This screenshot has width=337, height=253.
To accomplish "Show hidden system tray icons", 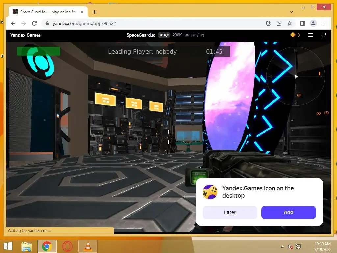I will click(x=282, y=247).
